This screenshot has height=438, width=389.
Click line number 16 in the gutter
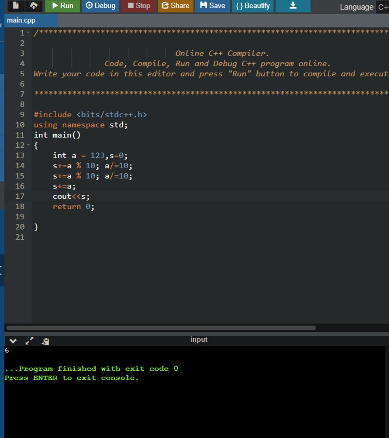20,186
